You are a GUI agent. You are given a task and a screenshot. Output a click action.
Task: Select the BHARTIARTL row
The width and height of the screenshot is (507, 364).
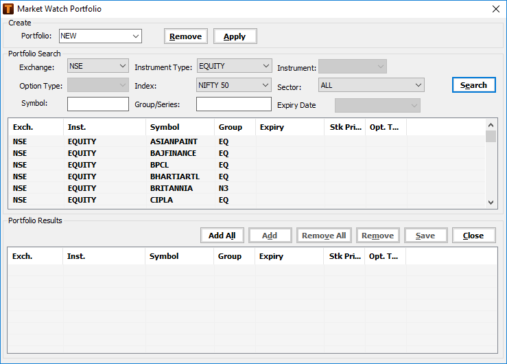[x=246, y=177]
